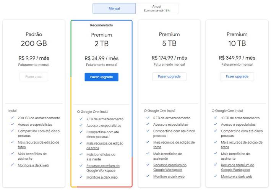The image size is (271, 191).
Task: Open Monitore a dark web in 2 TB plan
Action: [102, 177]
